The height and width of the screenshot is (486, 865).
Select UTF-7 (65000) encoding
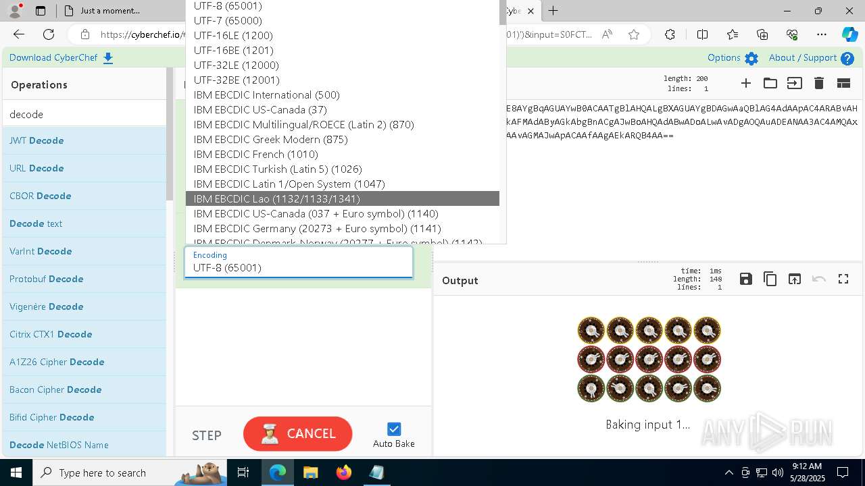(343, 20)
